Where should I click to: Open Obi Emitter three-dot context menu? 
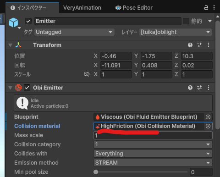point(209,88)
